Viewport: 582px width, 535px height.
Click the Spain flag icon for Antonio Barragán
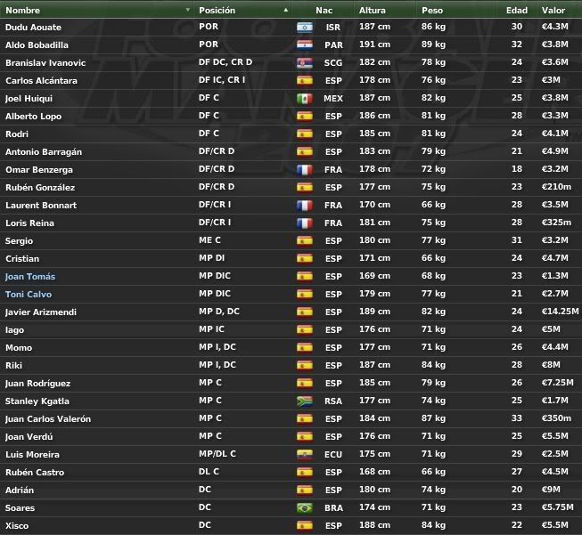coord(305,152)
